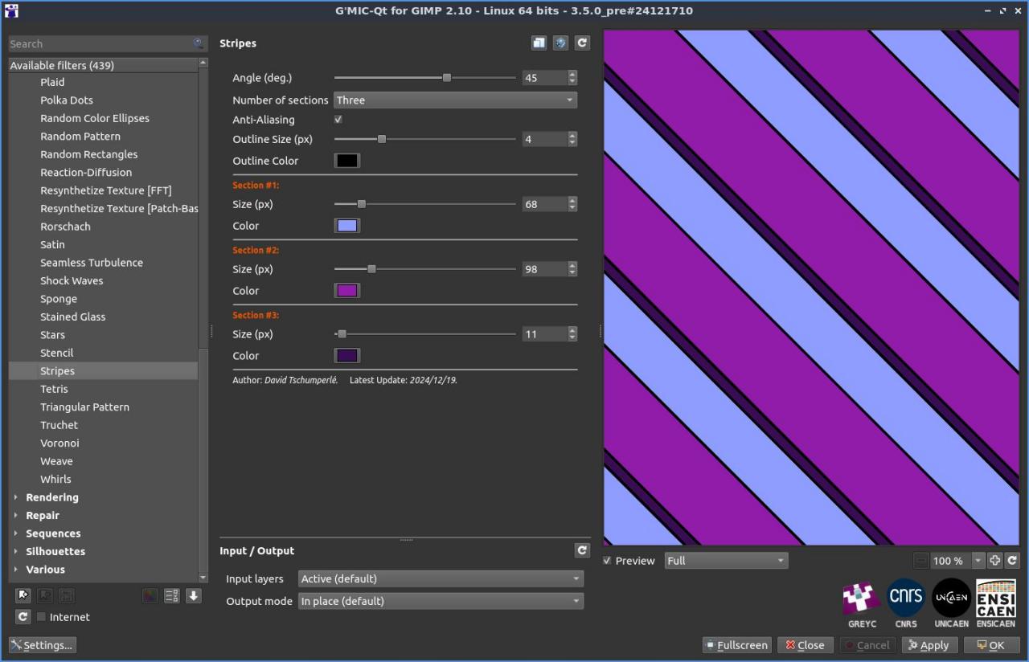Viewport: 1029px width, 662px height.
Task: Click the filter list vertical scrollbar
Action: point(203,319)
